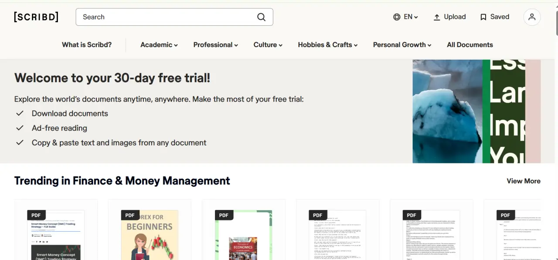The height and width of the screenshot is (260, 558).
Task: Click the globe language icon
Action: coord(397,17)
